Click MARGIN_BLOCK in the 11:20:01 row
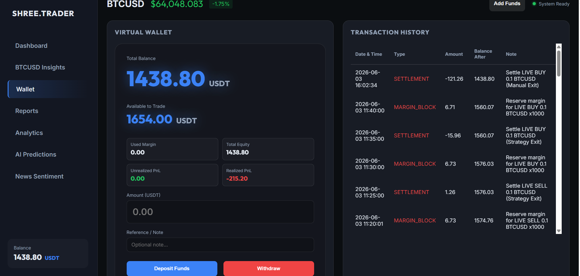 click(x=415, y=221)
